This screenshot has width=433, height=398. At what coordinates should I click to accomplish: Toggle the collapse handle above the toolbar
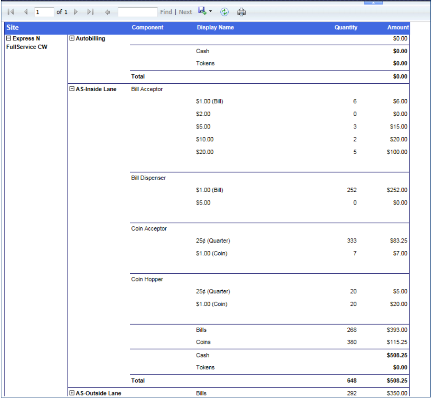pyautogui.click(x=373, y=2)
